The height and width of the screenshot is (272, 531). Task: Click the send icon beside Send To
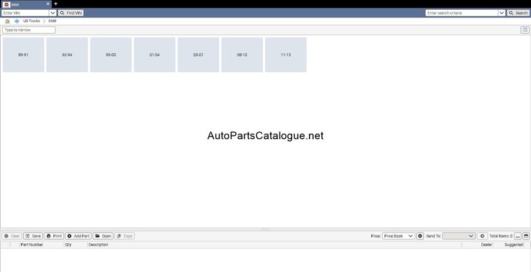pyautogui.click(x=483, y=236)
